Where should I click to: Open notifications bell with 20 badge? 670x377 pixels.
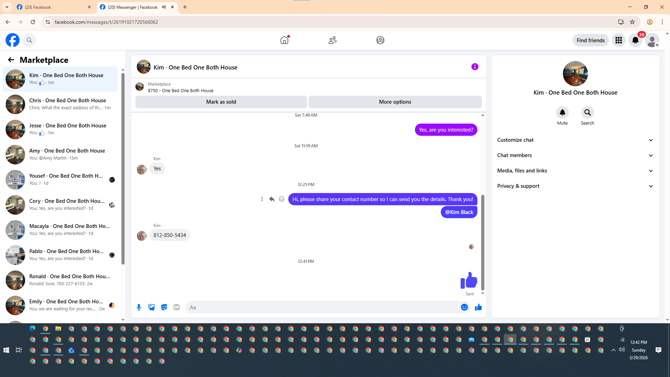635,40
